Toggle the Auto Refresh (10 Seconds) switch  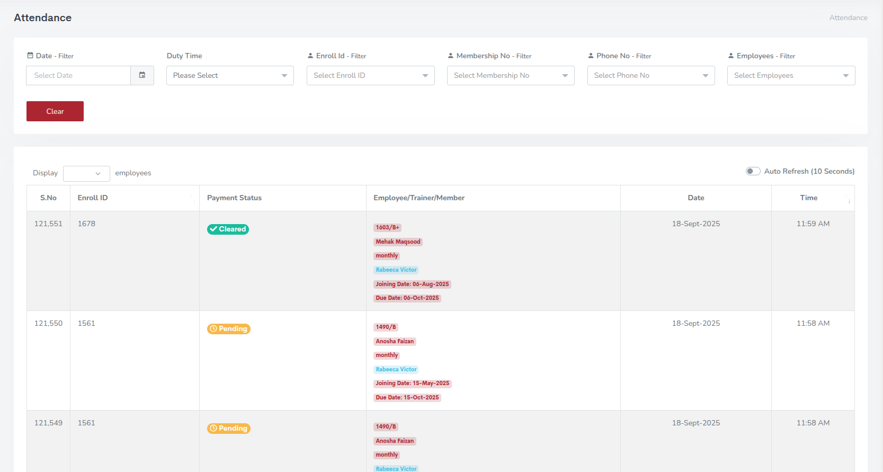(x=753, y=171)
